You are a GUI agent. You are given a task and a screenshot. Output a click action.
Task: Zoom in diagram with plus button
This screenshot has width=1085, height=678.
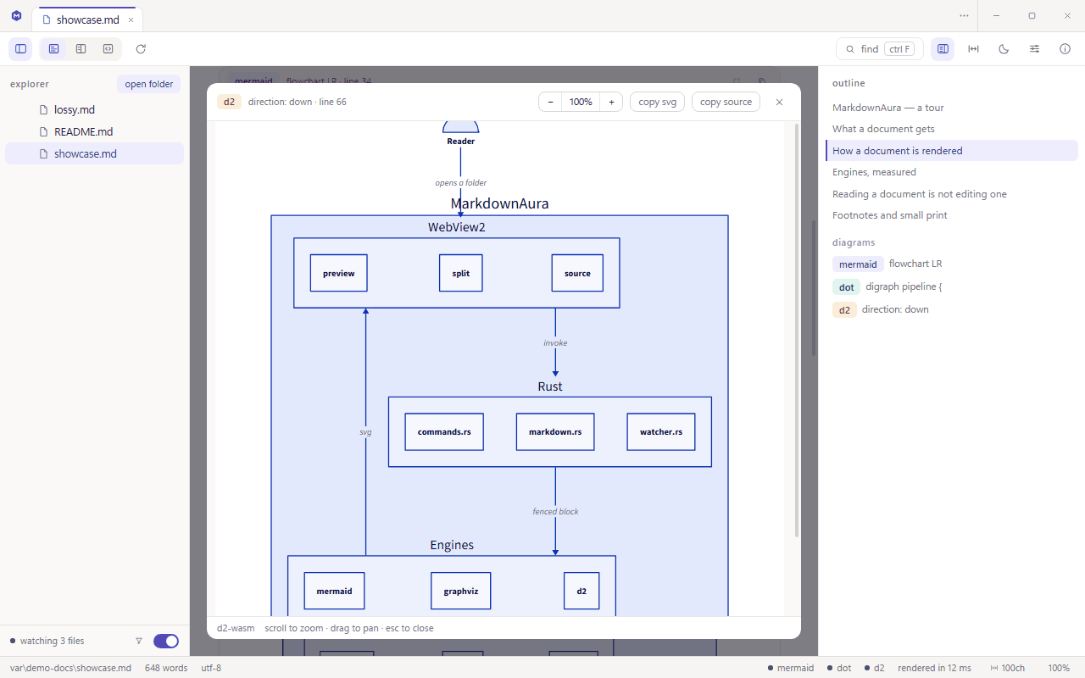(x=611, y=102)
